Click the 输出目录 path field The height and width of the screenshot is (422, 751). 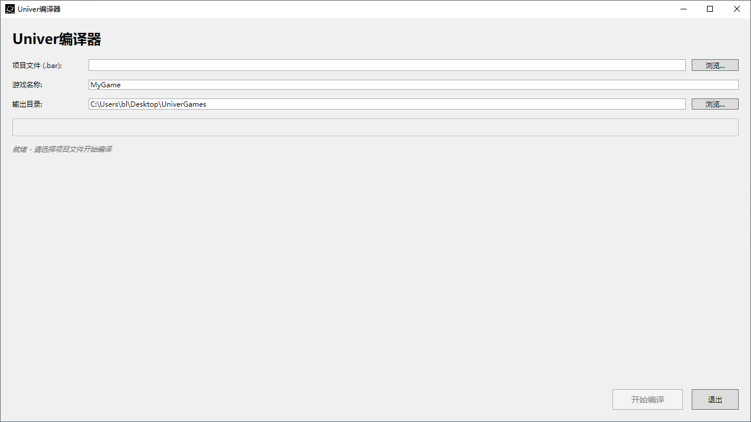coord(387,104)
